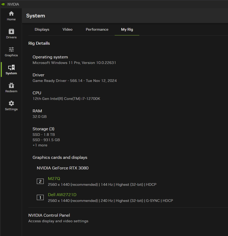Open the Graphics sliders icon
This screenshot has width=228, height=236.
pyautogui.click(x=11, y=49)
